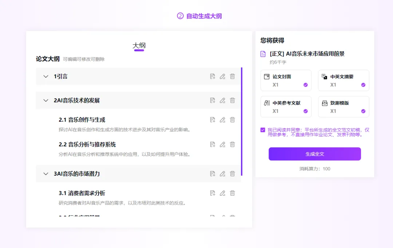Click the 2.1 音乐创作与生成 title
The width and height of the screenshot is (393, 248).
[82, 120]
